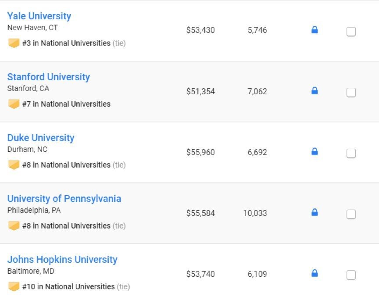This screenshot has width=379, height=304.
Task: Tick the checkbox for Duke University
Action: pyautogui.click(x=351, y=154)
